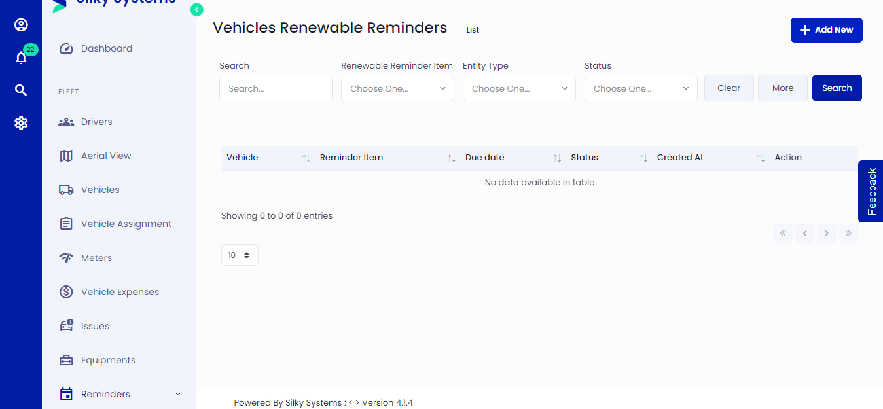The height and width of the screenshot is (409, 883).
Task: Adjust the entries-per-page stepper
Action: tap(247, 255)
